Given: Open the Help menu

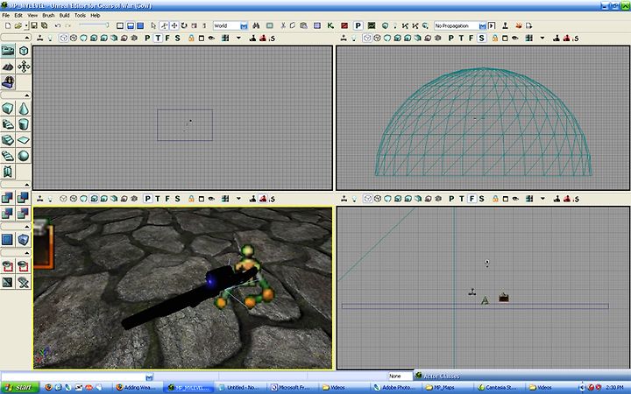Looking at the screenshot, I should (95, 15).
